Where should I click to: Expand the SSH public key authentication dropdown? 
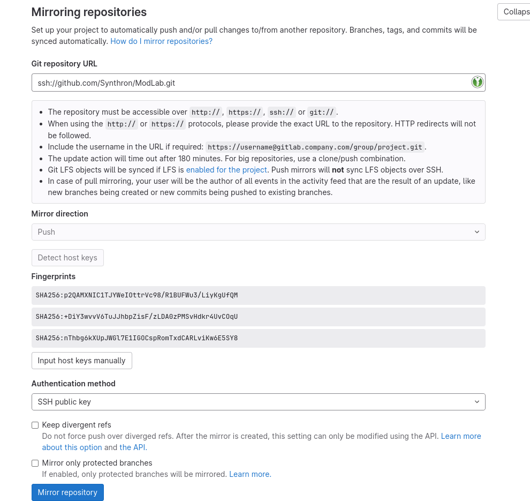(x=258, y=402)
